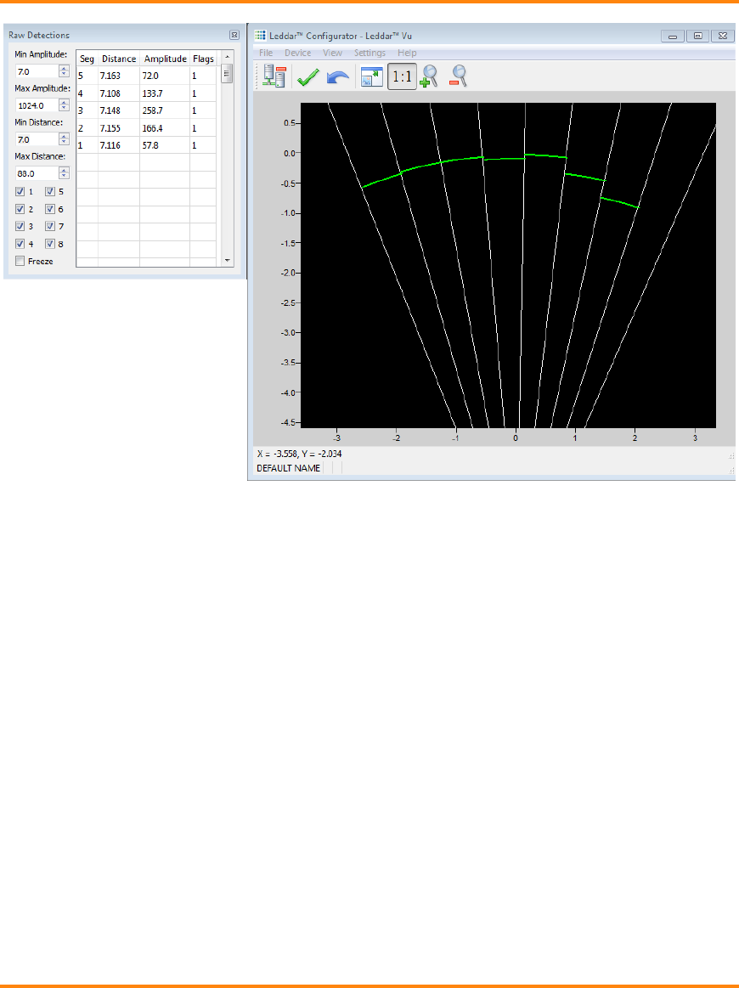
Task: Click the detections table scroll down arrow
Action: click(228, 261)
